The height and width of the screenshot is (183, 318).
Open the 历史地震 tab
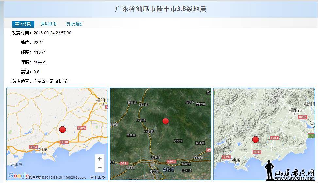point(74,24)
